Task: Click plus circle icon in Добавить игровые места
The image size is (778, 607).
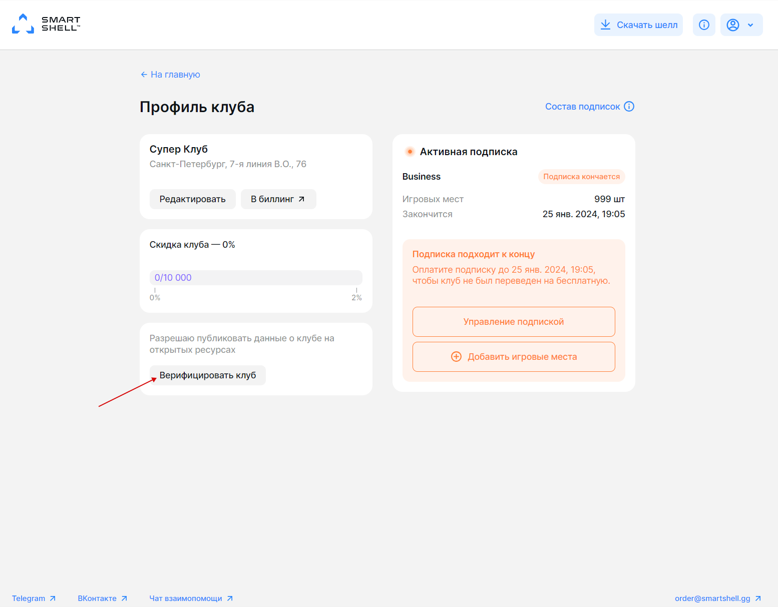Action: point(456,357)
